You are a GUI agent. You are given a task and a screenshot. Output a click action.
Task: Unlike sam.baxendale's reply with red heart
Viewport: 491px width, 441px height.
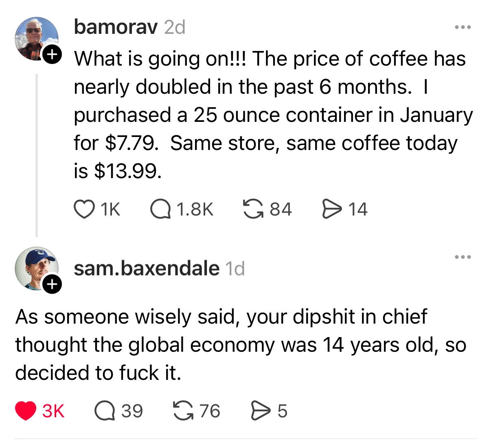[26, 410]
